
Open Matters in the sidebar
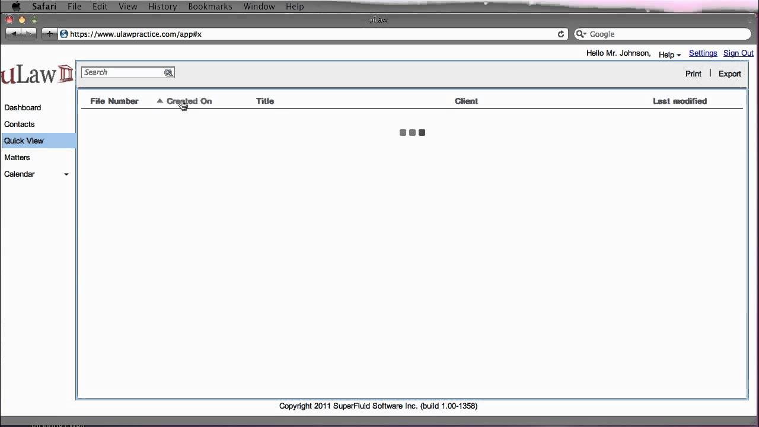click(x=17, y=157)
